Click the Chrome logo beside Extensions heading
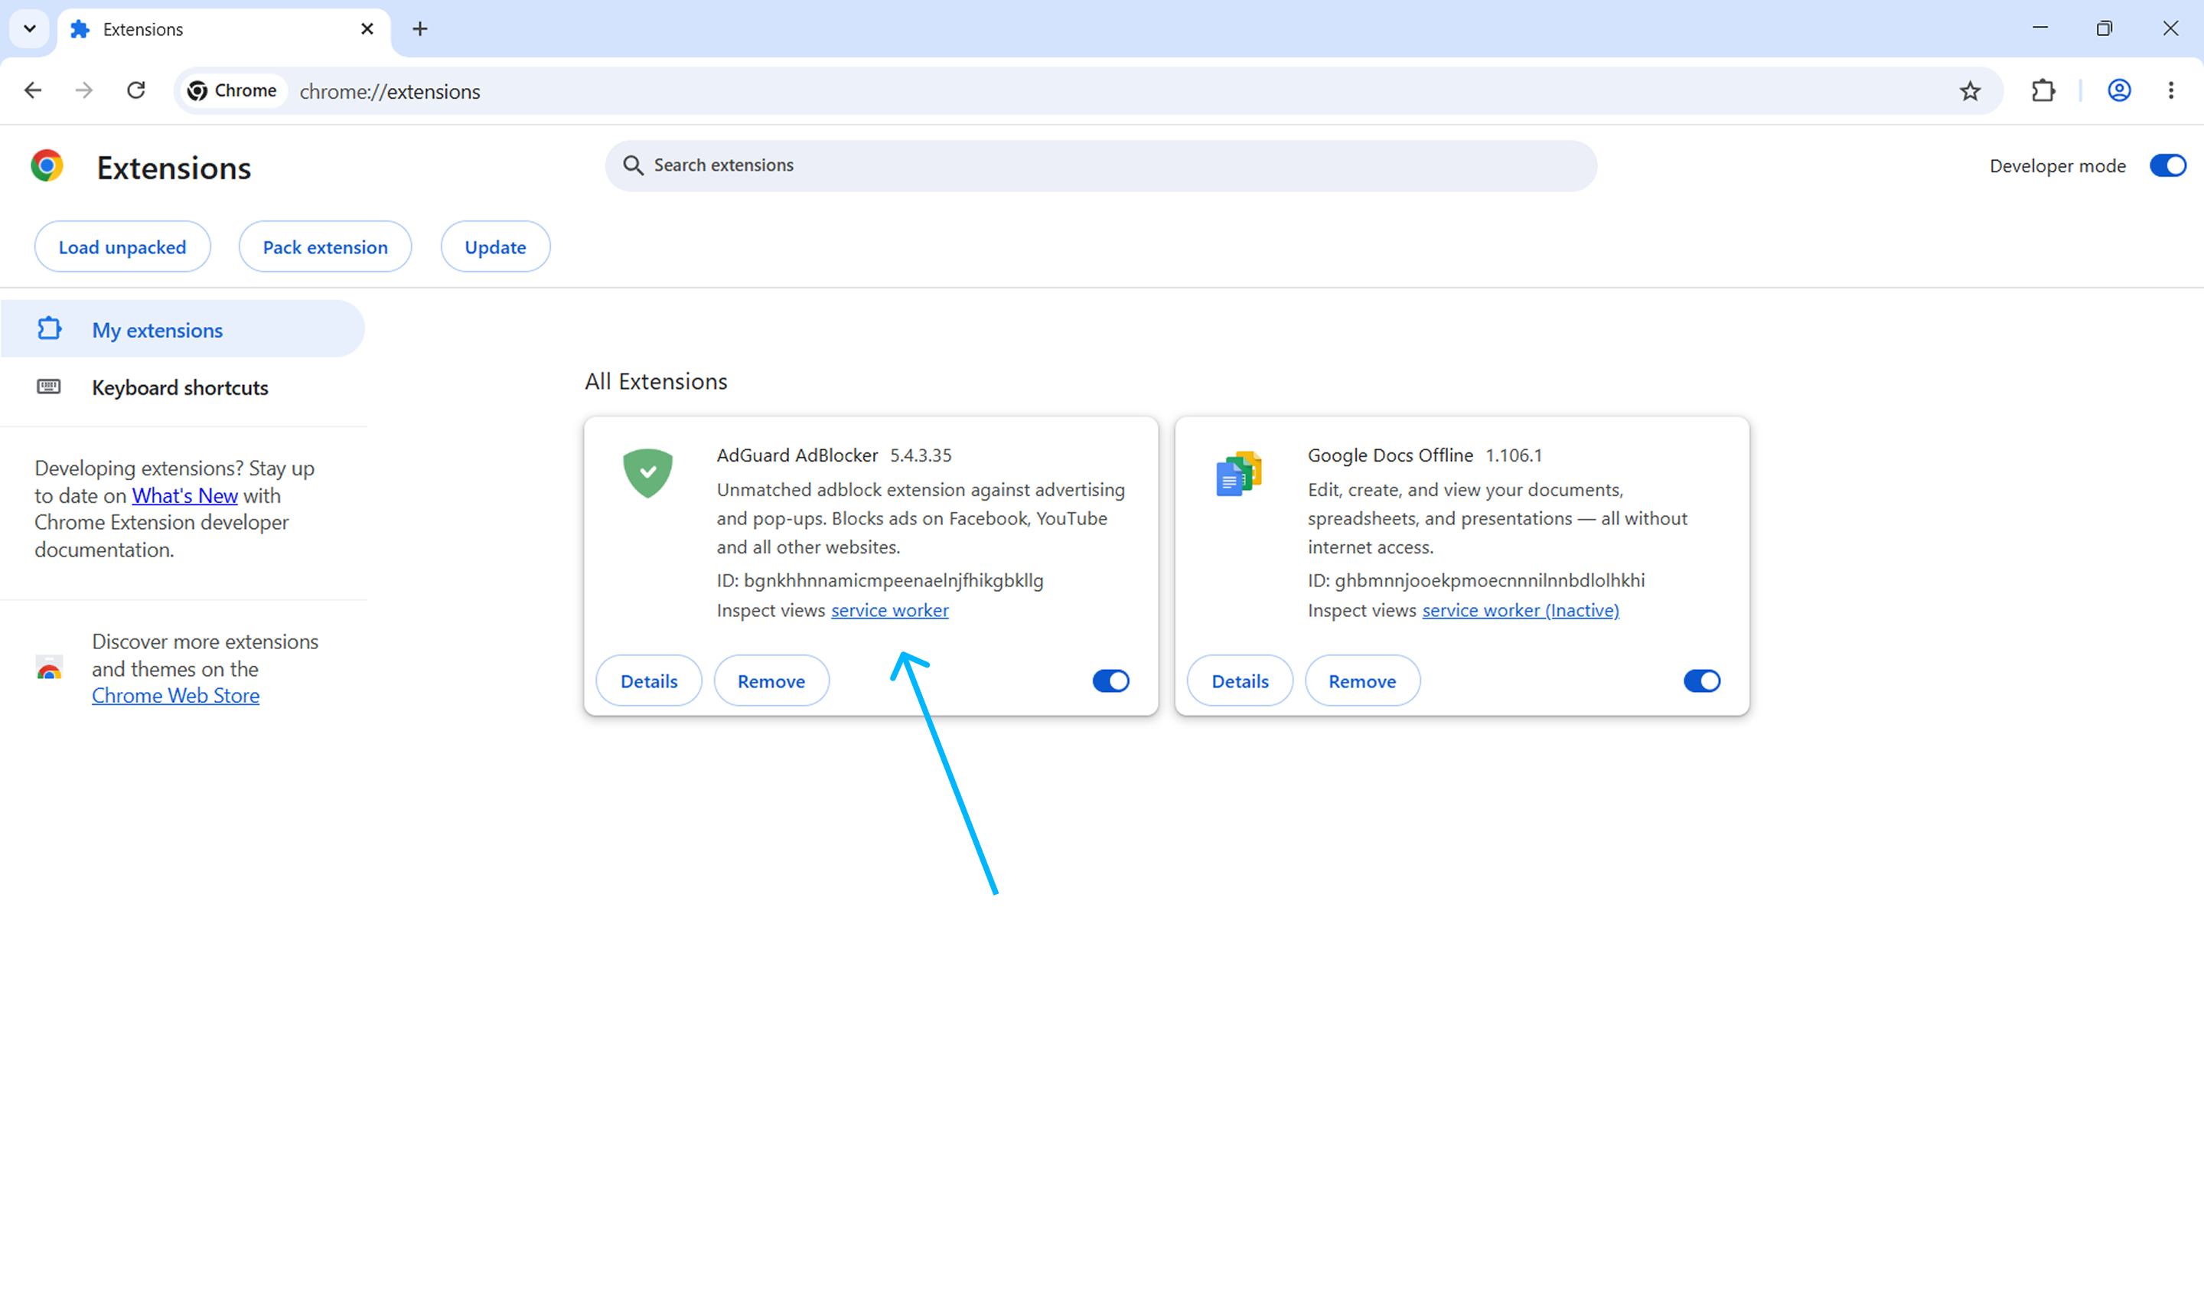 pos(47,166)
